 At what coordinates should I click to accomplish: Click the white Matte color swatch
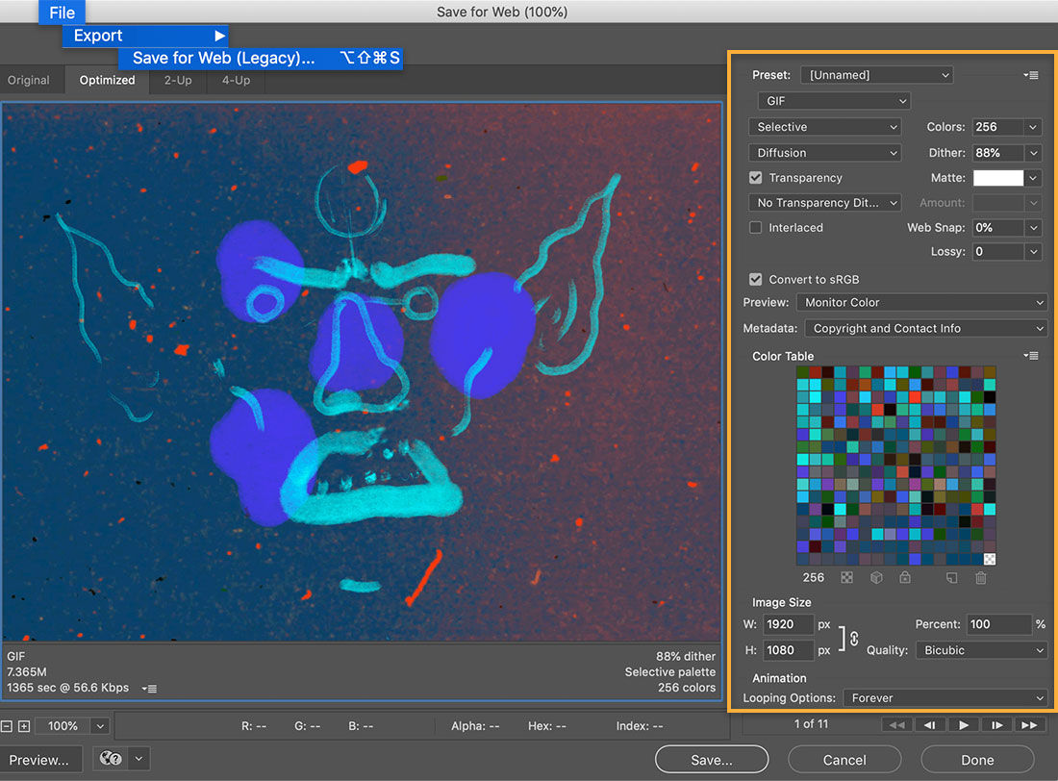tap(998, 178)
